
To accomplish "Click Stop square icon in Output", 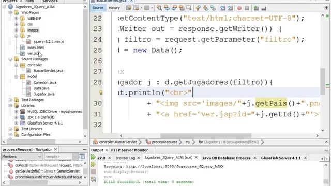I will 93,172.
